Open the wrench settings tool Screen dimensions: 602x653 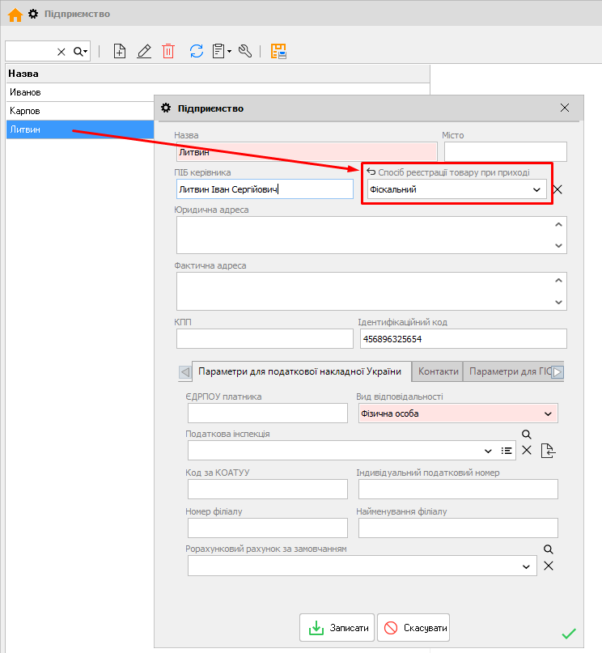click(x=245, y=51)
